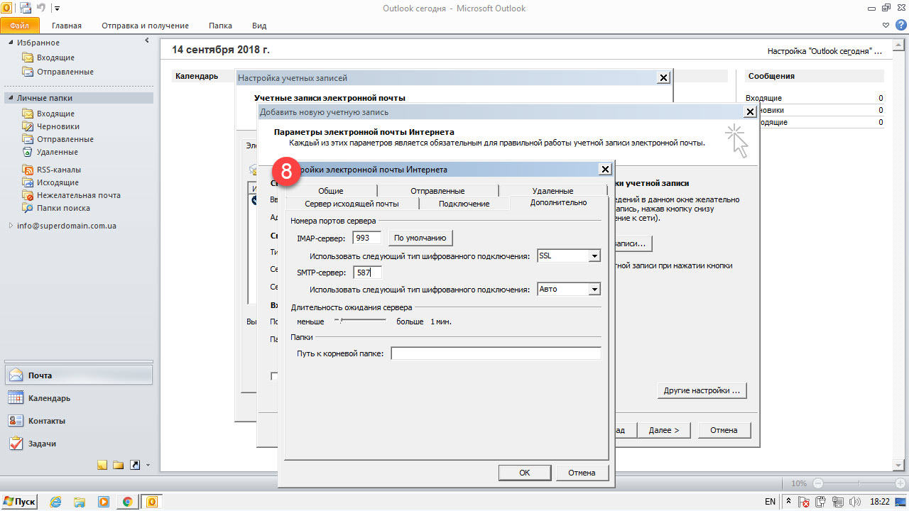
Task: Click the Другие настройки button
Action: tap(702, 390)
